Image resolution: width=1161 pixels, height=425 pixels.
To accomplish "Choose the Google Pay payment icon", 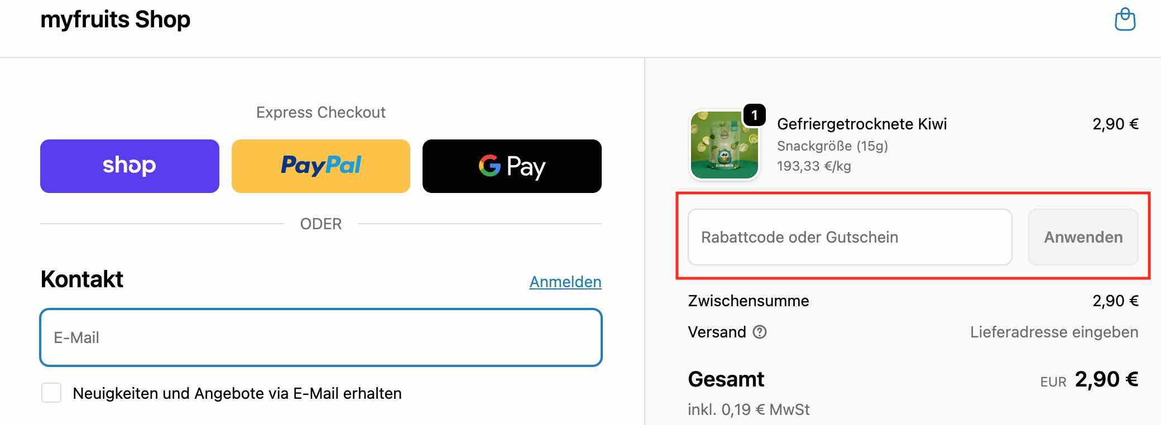I will [x=512, y=166].
